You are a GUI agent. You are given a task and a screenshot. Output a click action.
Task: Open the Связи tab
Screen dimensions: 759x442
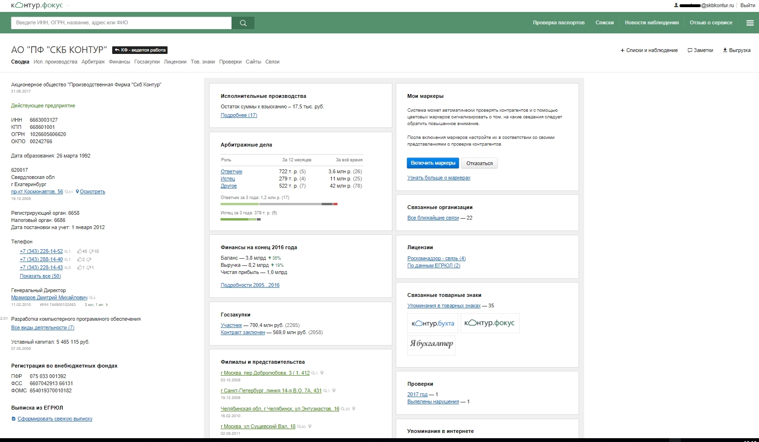click(x=273, y=62)
